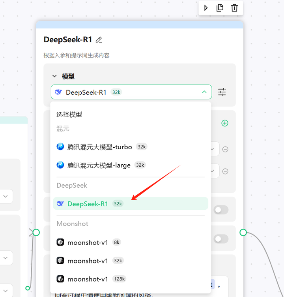Click the DeepSeek group label

click(72, 185)
